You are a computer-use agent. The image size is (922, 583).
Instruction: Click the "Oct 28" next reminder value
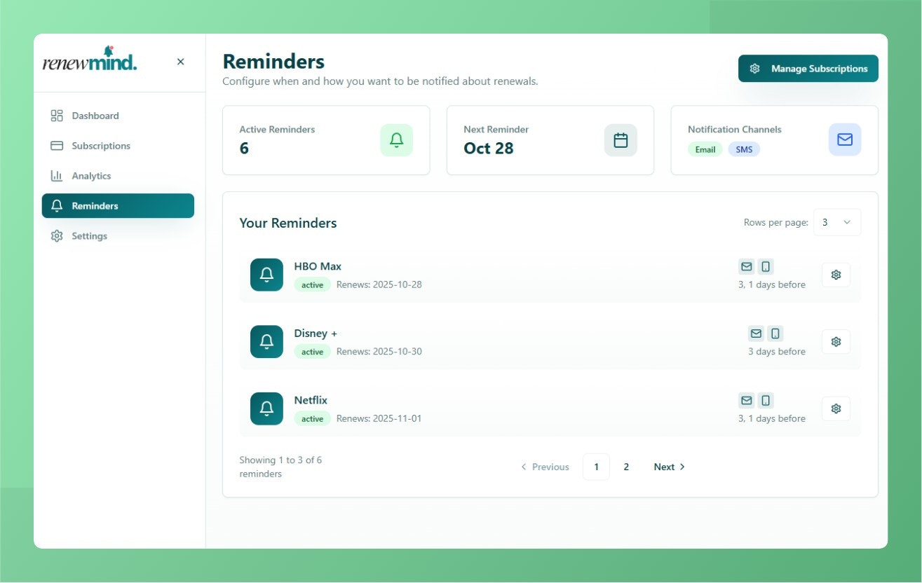click(x=489, y=148)
